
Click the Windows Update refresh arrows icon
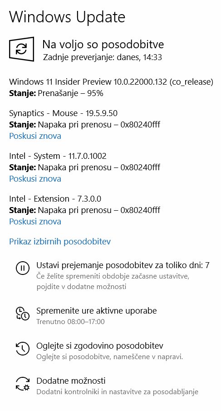tap(22, 49)
